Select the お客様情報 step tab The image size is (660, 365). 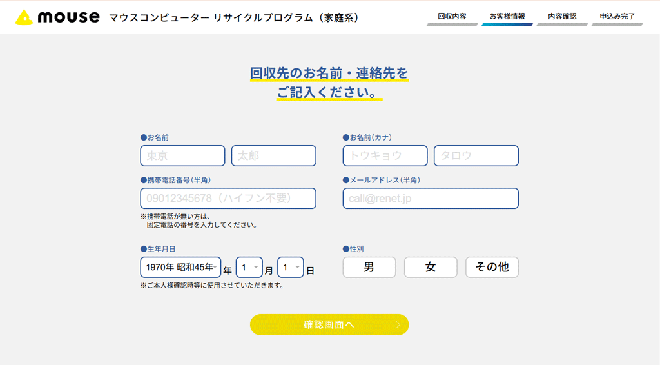click(x=507, y=17)
